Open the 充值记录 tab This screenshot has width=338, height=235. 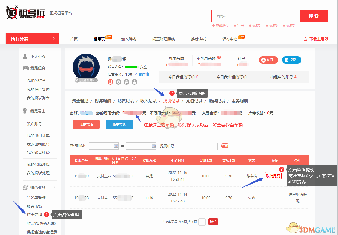[194, 101]
